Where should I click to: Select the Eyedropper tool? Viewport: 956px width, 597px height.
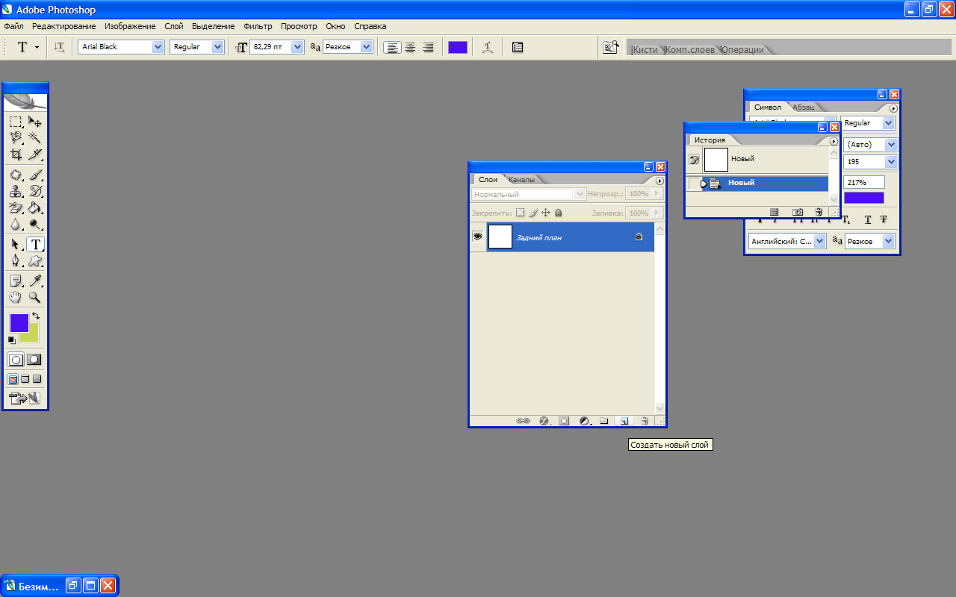click(x=35, y=281)
